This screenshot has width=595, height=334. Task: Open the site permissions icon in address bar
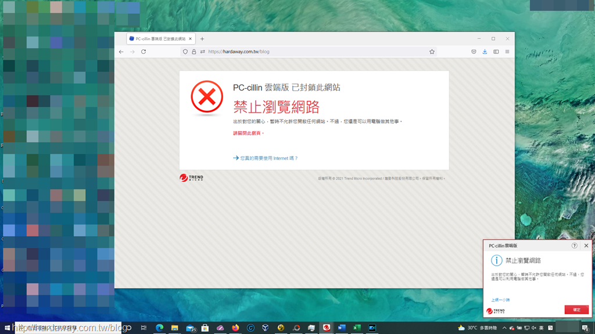[203, 52]
